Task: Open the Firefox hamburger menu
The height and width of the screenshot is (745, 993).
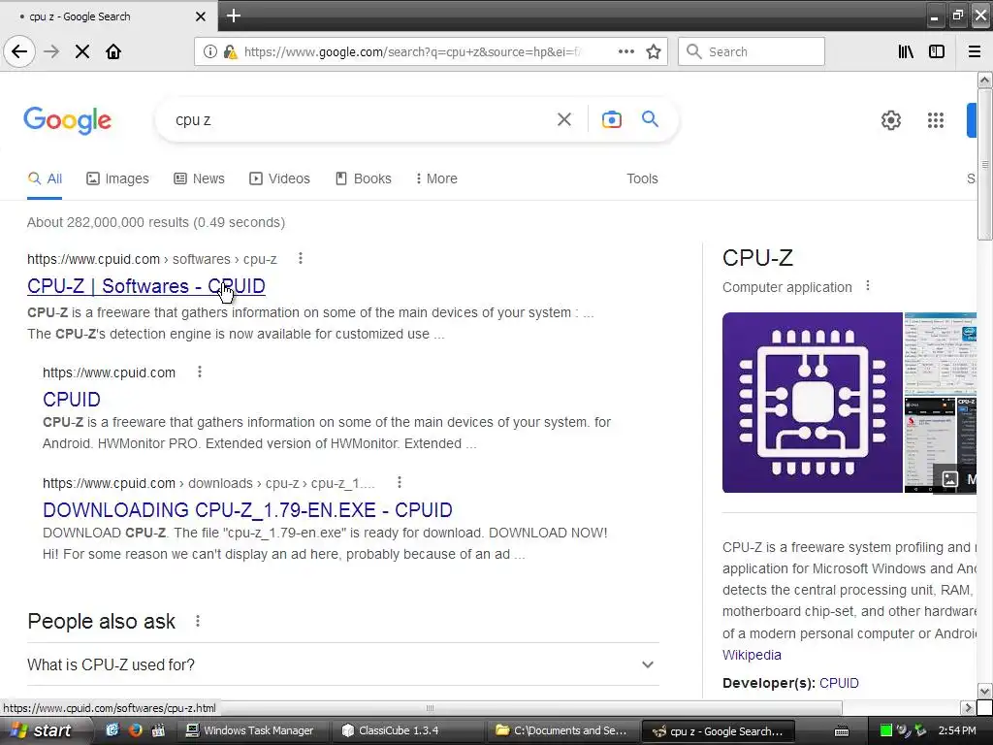Action: click(x=975, y=51)
